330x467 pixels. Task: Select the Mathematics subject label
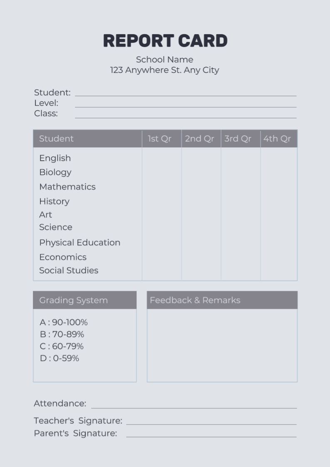(x=67, y=187)
